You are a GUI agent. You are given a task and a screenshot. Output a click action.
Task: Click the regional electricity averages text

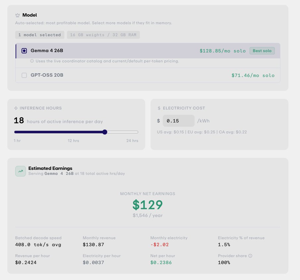point(202,132)
